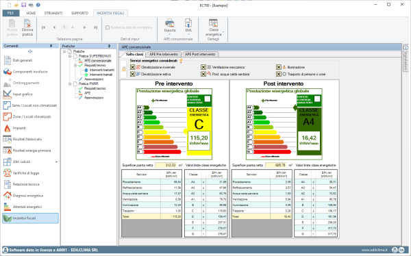Select the Impianti flame icon

[7, 128]
